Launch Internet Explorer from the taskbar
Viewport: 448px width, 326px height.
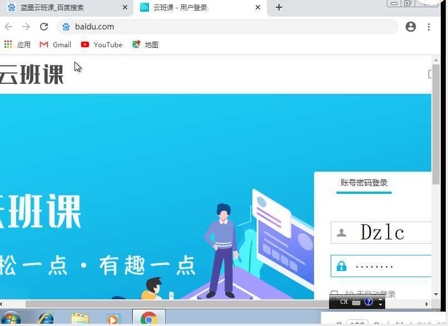46,319
